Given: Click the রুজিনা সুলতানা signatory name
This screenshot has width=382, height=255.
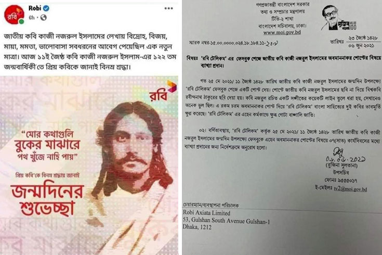Looking at the screenshot, I should coord(341,165).
